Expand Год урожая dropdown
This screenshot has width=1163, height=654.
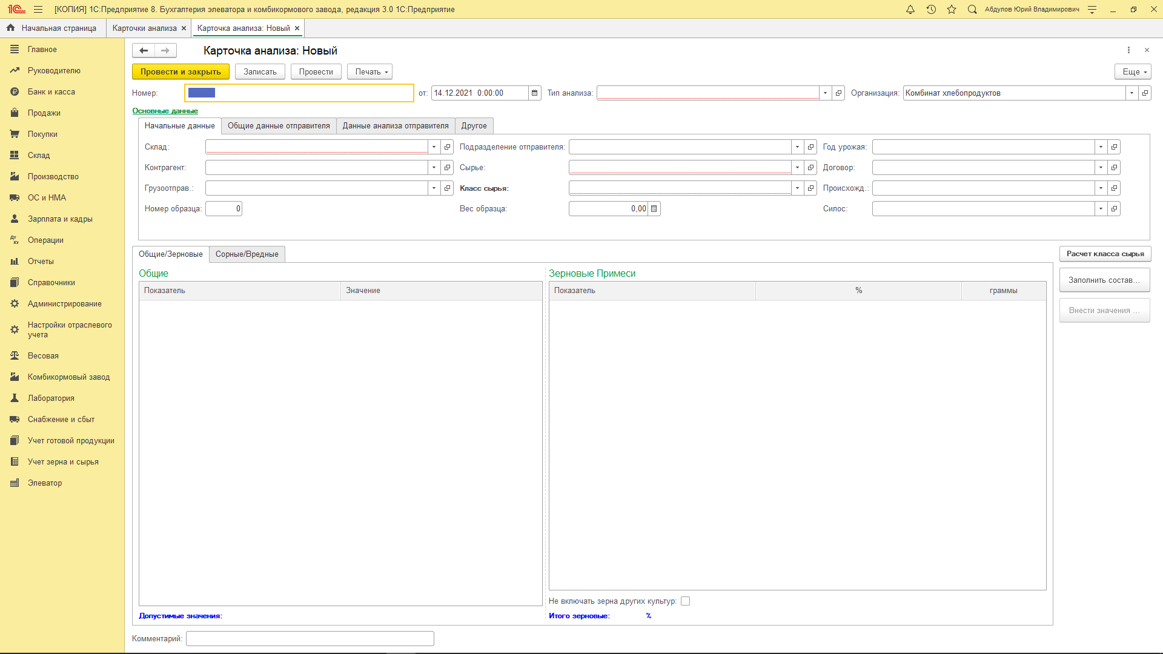click(x=1101, y=147)
